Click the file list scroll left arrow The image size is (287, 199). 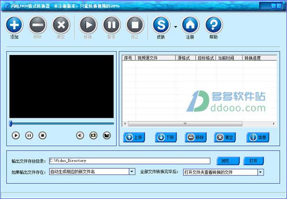(125, 124)
